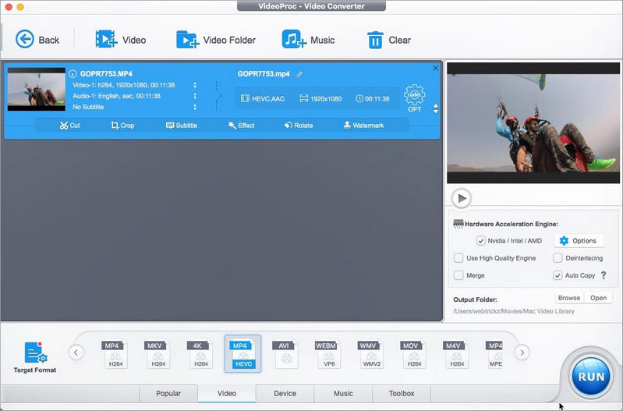Disable Nvidia / Intel / AMD acceleration checkbox
Viewport: 623px width, 411px height.
481,241
